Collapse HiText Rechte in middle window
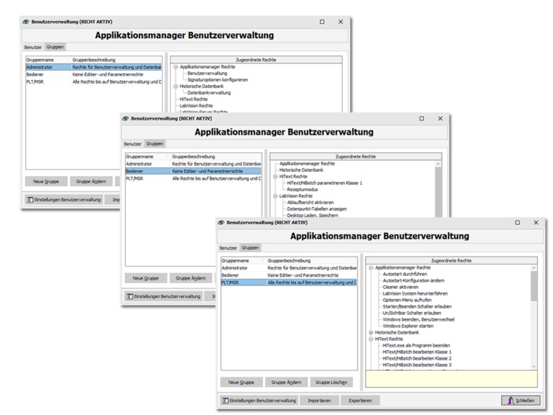Viewport: 553px width, 415px height. click(x=276, y=177)
